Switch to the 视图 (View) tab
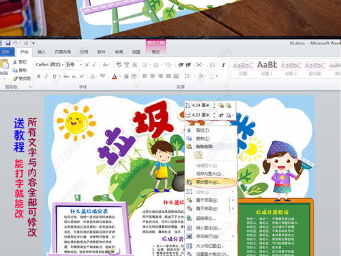This screenshot has height=256, width=341. 136,52
